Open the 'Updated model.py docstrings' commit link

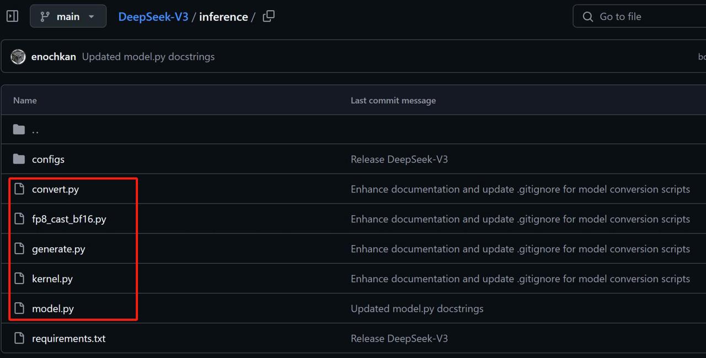pyautogui.click(x=148, y=57)
